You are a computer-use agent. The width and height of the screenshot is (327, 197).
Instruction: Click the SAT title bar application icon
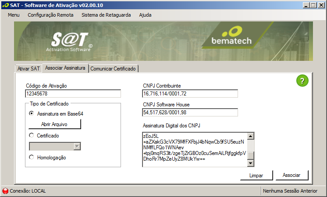coord(4,5)
